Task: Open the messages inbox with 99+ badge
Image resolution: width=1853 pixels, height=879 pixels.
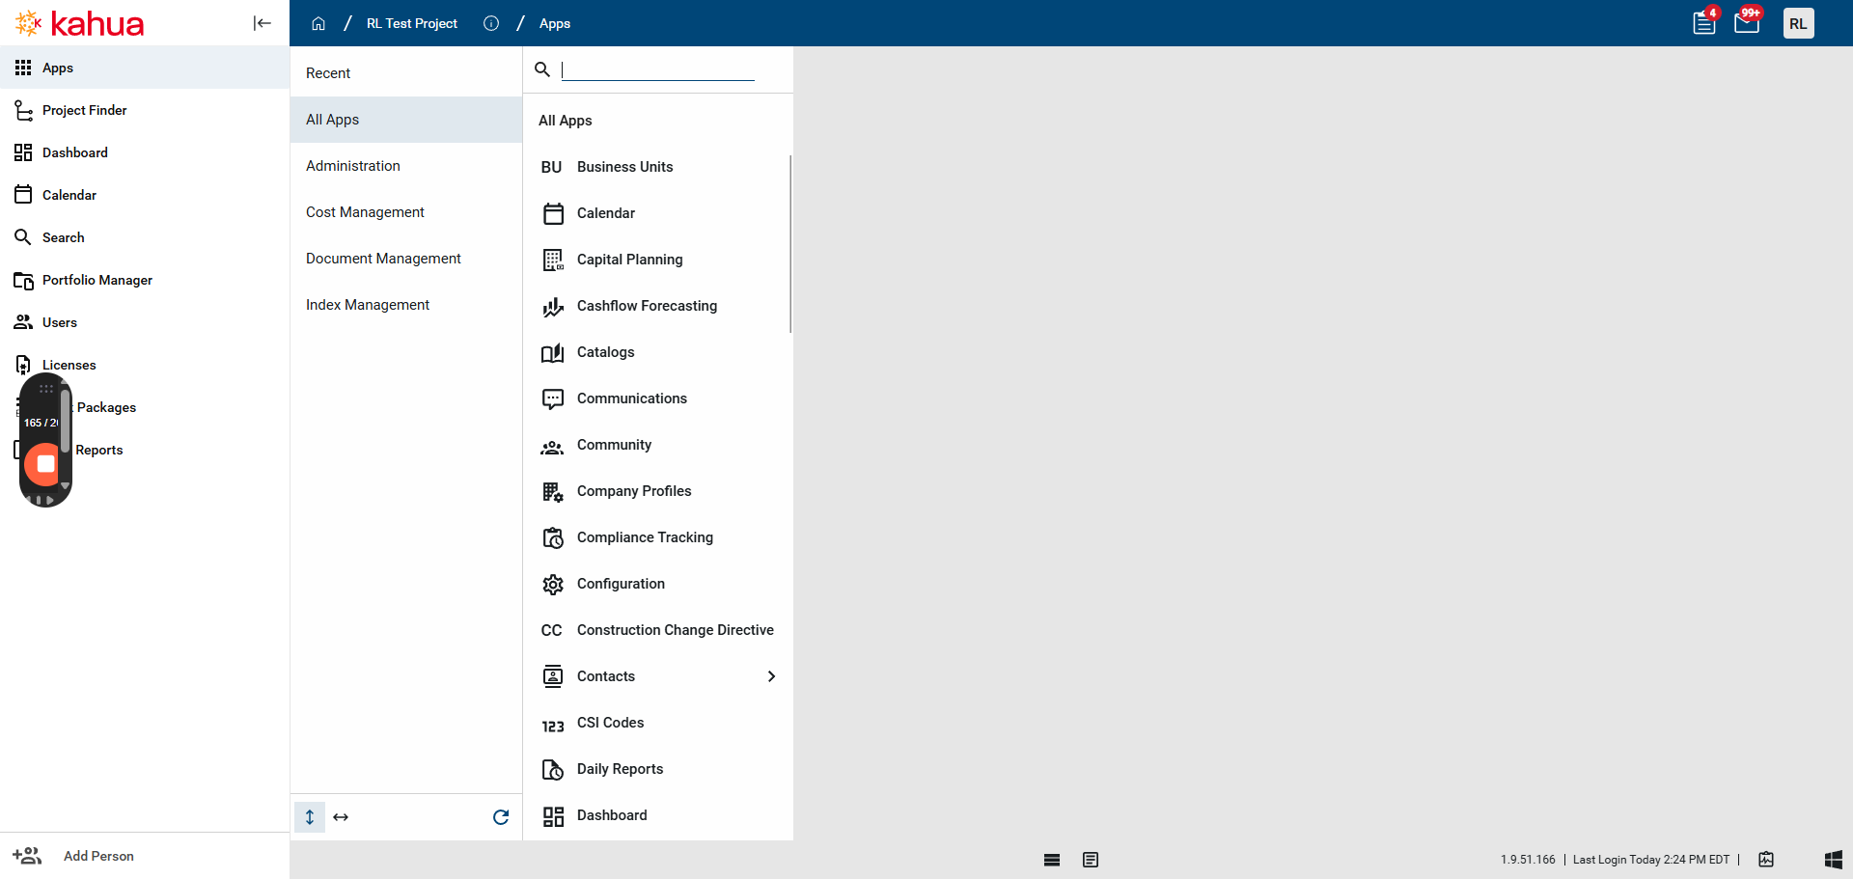Action: click(1747, 23)
